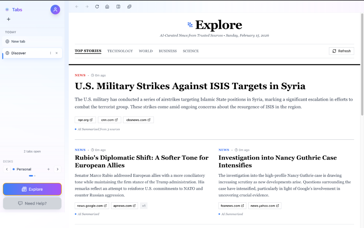364x228 pixels.
Task: Click the Refresh news button
Action: [x=341, y=51]
